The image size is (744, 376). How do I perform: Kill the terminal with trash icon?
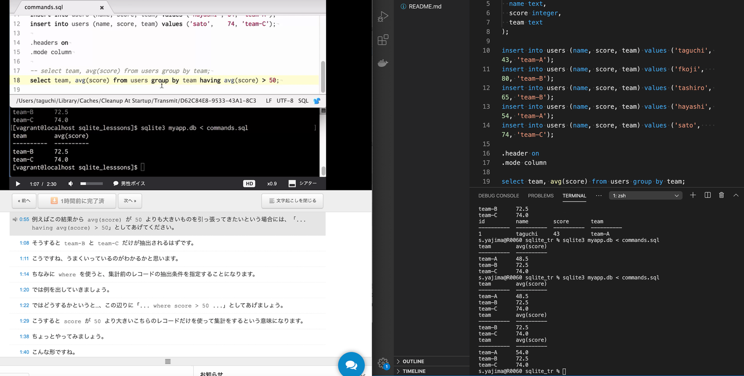(x=721, y=195)
